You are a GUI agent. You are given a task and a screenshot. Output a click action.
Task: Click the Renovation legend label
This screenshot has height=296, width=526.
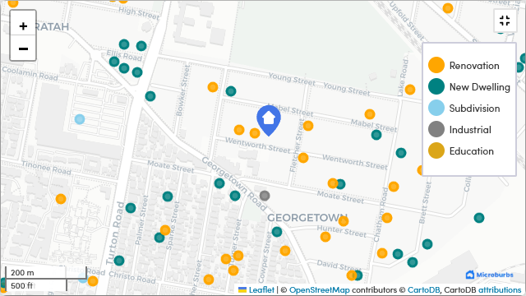(474, 66)
